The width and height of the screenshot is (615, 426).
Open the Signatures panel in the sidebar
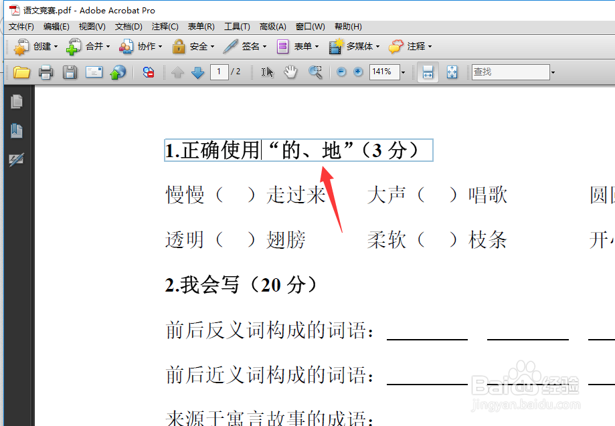[17, 159]
